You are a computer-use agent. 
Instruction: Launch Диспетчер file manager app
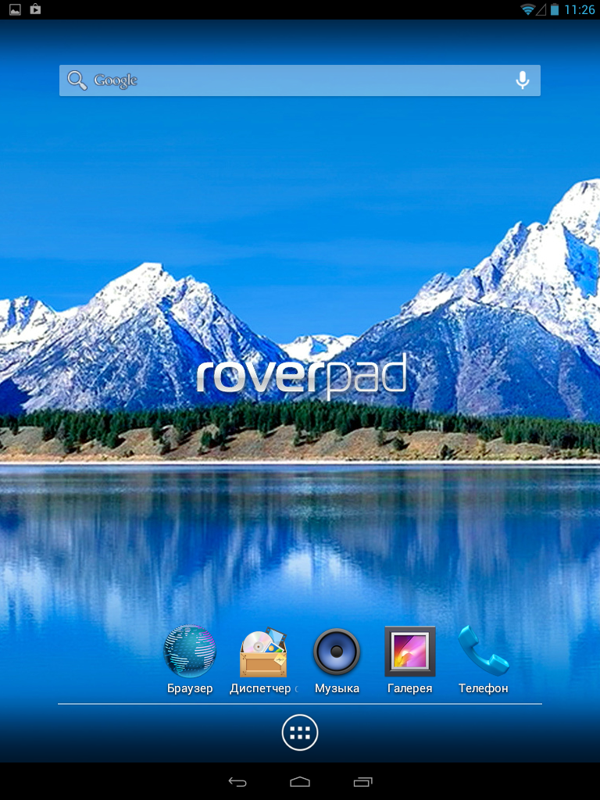click(x=263, y=652)
